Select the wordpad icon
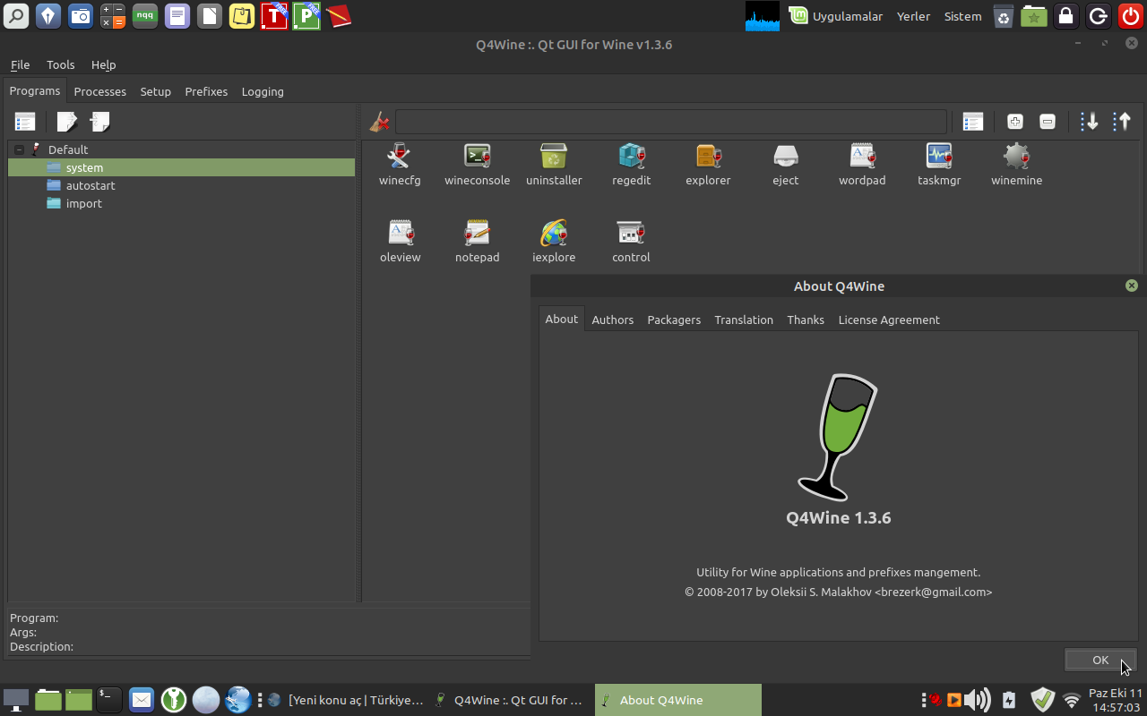 [862, 165]
